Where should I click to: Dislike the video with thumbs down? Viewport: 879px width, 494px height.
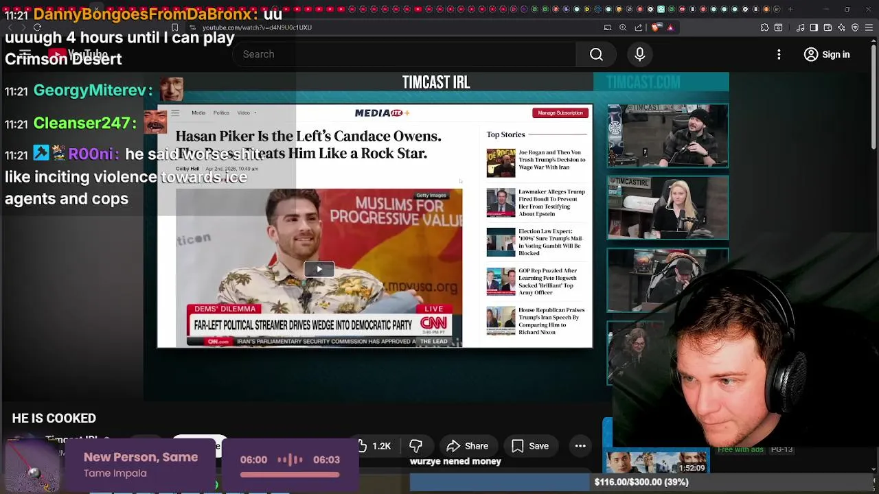(415, 446)
